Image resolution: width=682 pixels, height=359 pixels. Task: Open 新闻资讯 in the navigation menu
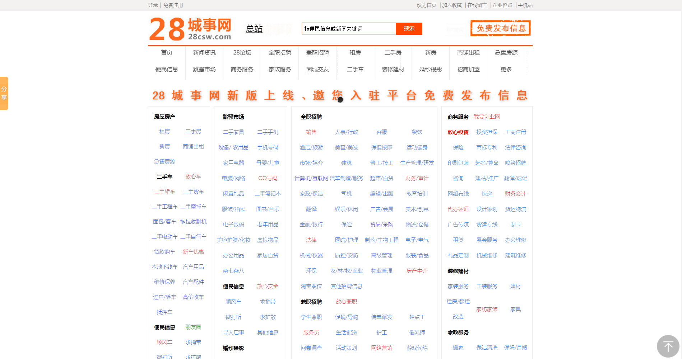click(204, 53)
